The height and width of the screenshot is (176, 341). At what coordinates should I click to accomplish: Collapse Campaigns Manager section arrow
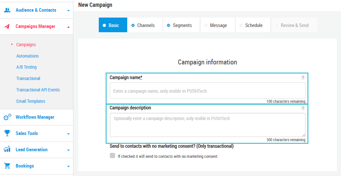click(68, 27)
